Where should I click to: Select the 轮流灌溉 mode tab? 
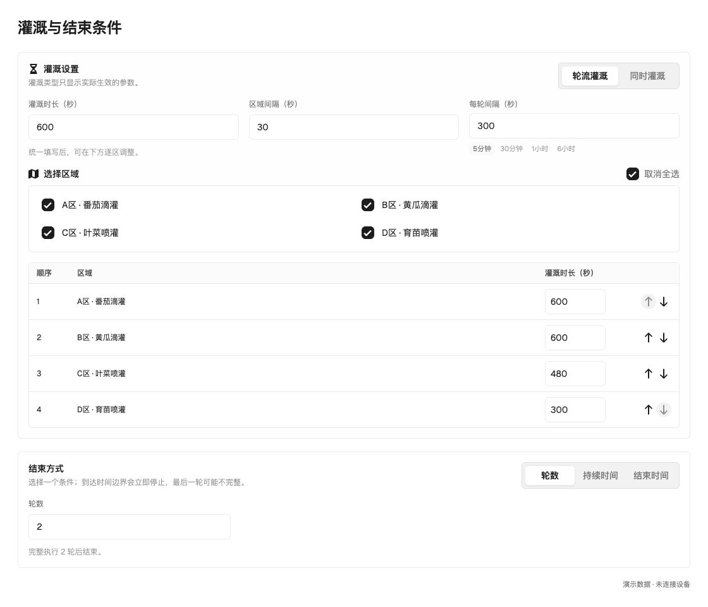(590, 76)
